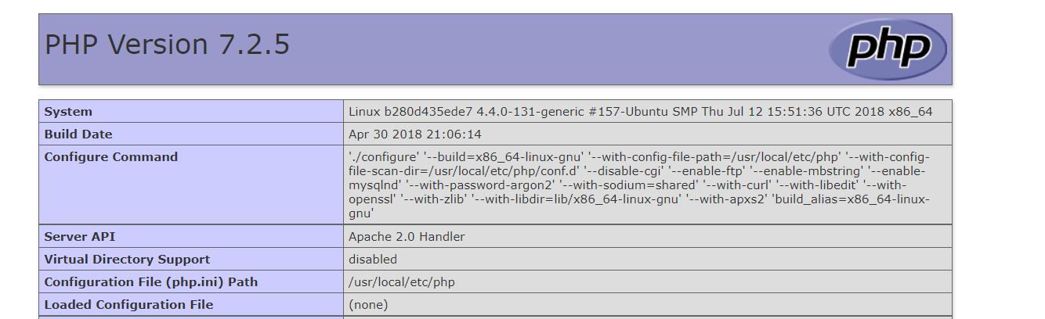Click the Linux system info value

(x=641, y=111)
